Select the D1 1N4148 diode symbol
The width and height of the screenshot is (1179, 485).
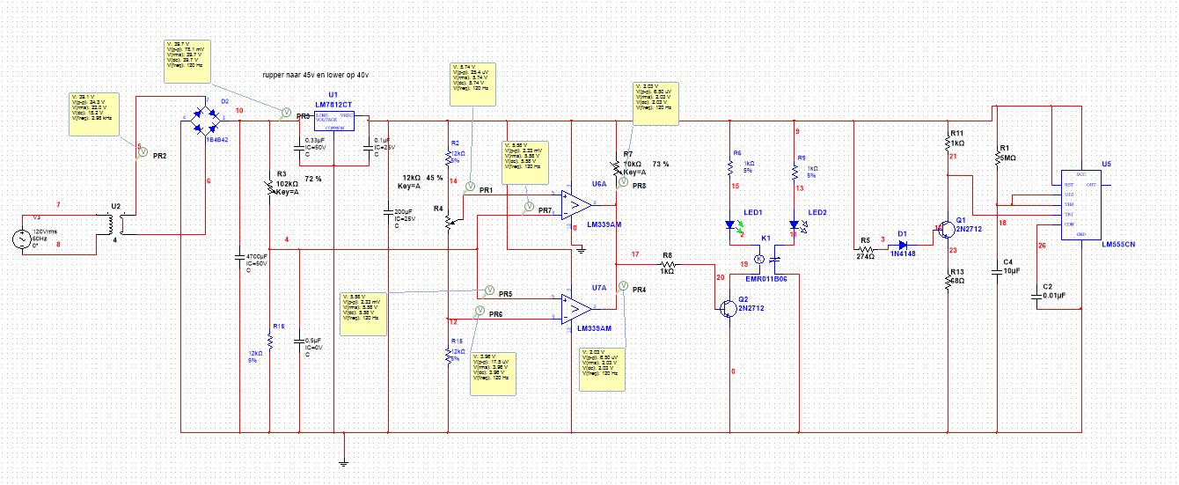tap(902, 246)
